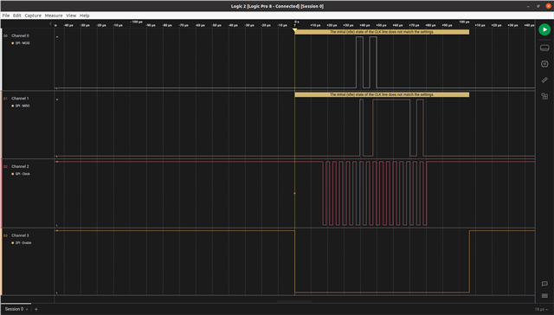This screenshot has width=554, height=315.
Task: Open the File menu
Action: click(6, 16)
